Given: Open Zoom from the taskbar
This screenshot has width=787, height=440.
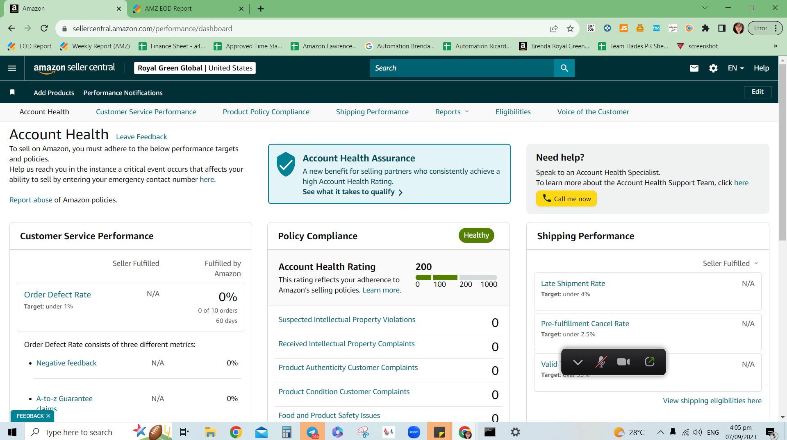Looking at the screenshot, I should pos(414,432).
